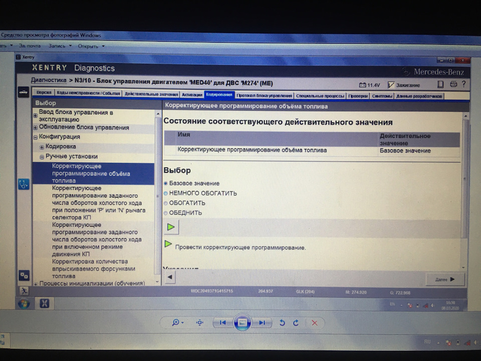
Task: Click Windows Start orb in photographed taskbar
Action: [24, 304]
